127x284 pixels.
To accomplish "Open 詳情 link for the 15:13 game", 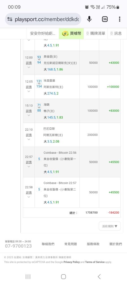I will pos(29,111).
